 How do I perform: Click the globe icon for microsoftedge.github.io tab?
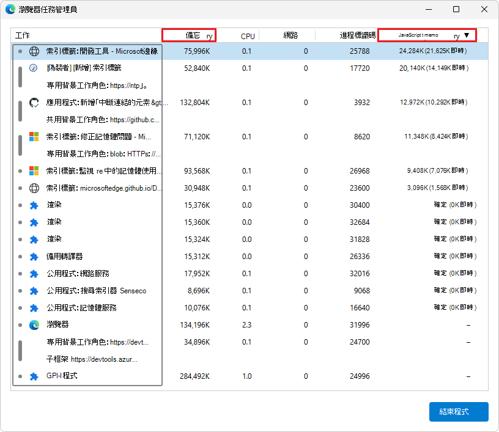[34, 188]
